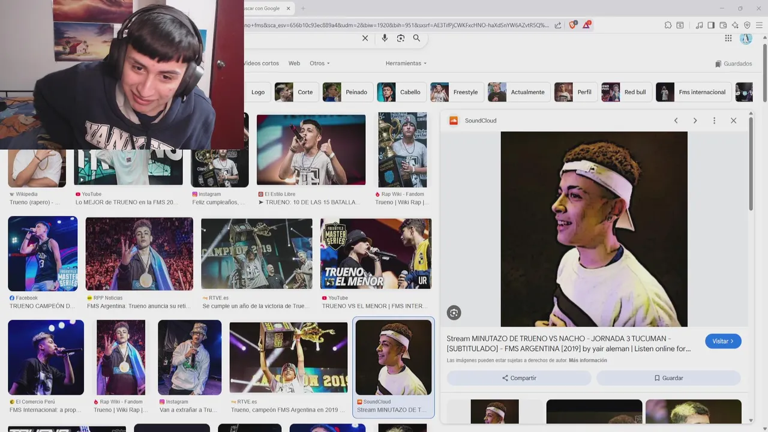Select the Logo filter chip
The height and width of the screenshot is (432, 768).
(x=257, y=92)
